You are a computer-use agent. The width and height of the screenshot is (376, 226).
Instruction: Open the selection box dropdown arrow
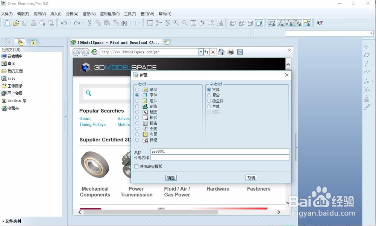coord(139,23)
